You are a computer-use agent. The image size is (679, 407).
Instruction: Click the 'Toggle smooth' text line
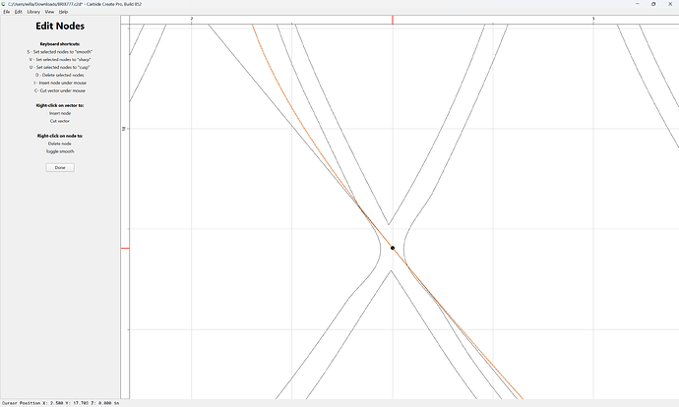pyautogui.click(x=60, y=151)
